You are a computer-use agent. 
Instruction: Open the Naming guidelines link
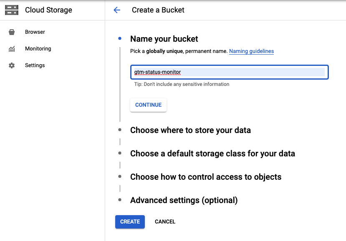tap(251, 51)
